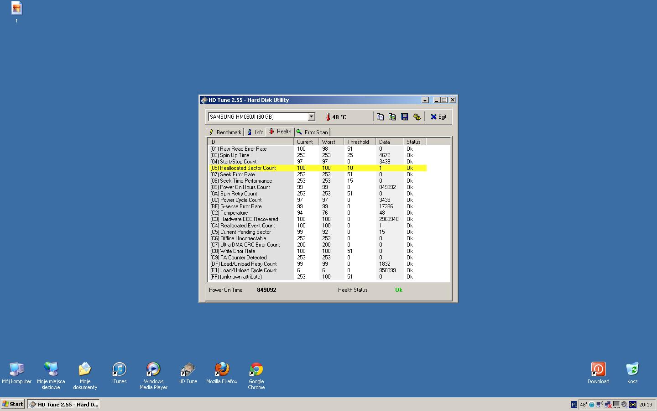Expand the SAMSUNG HM080JI drive dropdown
The width and height of the screenshot is (657, 411).
[x=311, y=116]
